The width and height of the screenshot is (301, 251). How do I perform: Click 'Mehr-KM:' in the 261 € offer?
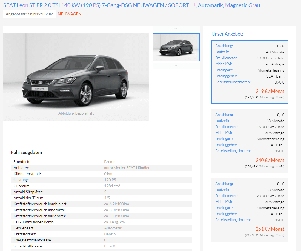point(224,202)
